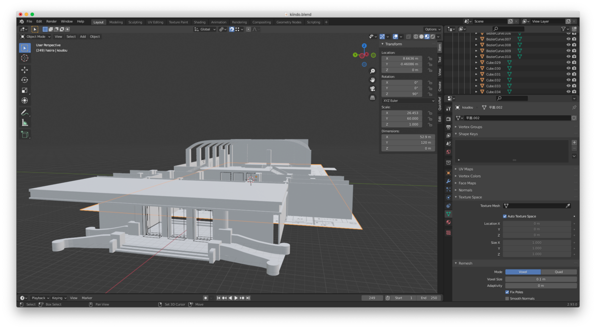596x329 pixels.
Task: Open the Modifier wrench properties tab
Action: pos(448,181)
